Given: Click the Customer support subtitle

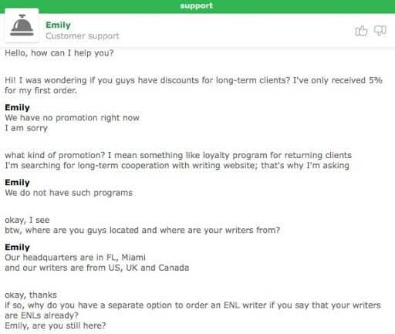Looking at the screenshot, I should (83, 35).
